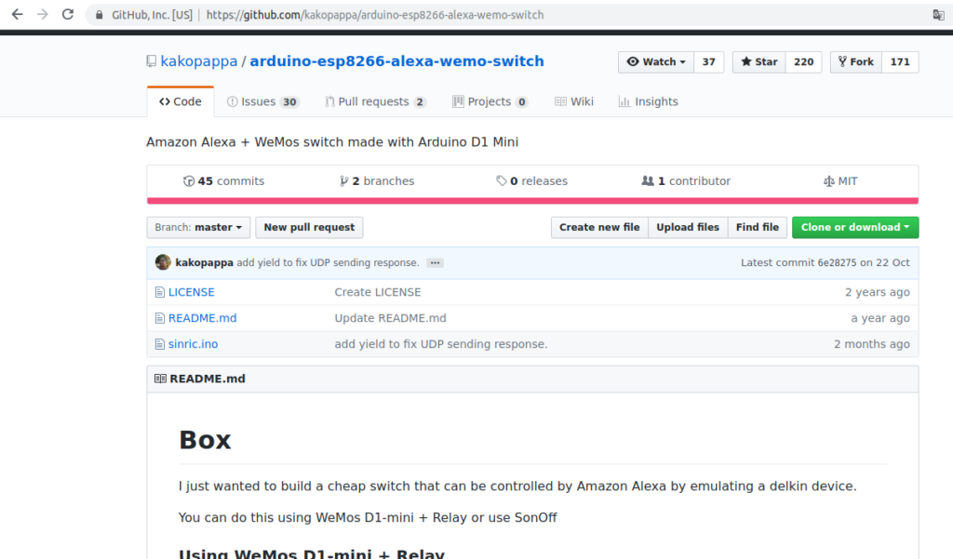
Task: Click the 'Box' README heading
Action: click(205, 440)
